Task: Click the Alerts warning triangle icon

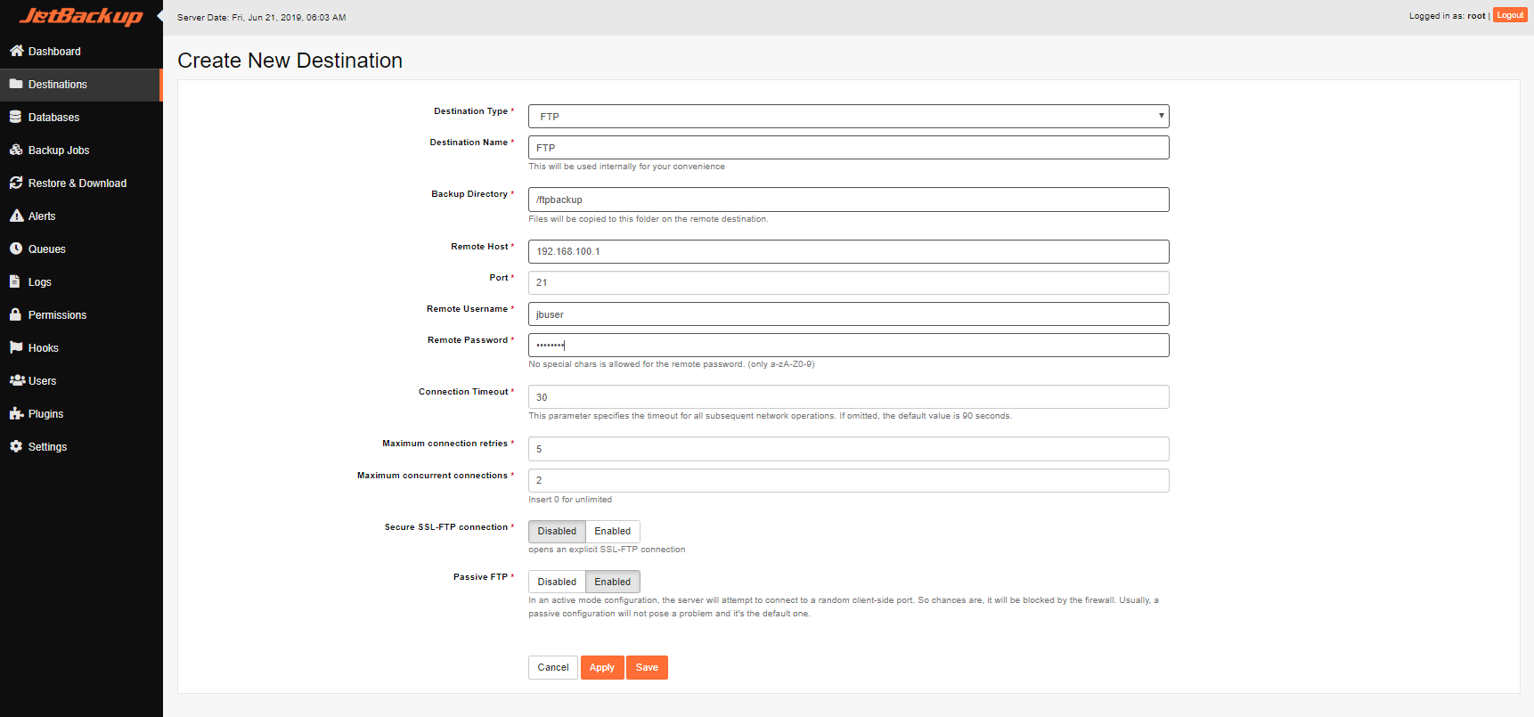Action: (x=16, y=216)
